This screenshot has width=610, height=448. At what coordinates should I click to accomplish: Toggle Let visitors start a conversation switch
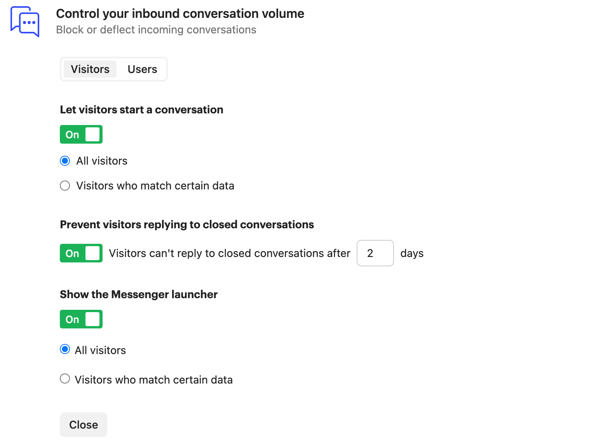[x=81, y=134]
